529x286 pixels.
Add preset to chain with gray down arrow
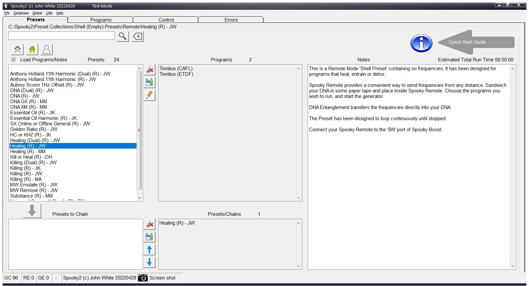point(32,211)
